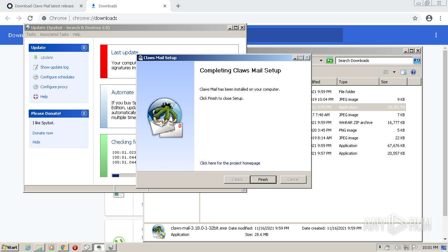Image resolution: width=448 pixels, height=252 pixels.
Task: Switch to the Download Claws Mail tab
Action: click(x=44, y=6)
